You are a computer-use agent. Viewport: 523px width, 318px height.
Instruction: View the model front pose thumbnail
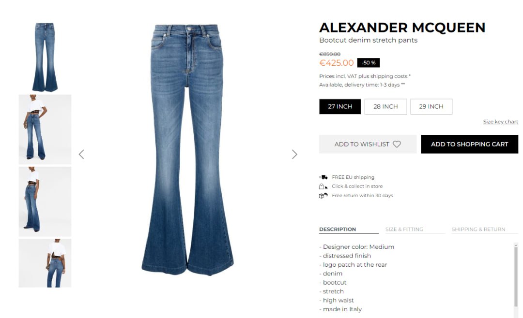[x=45, y=130]
